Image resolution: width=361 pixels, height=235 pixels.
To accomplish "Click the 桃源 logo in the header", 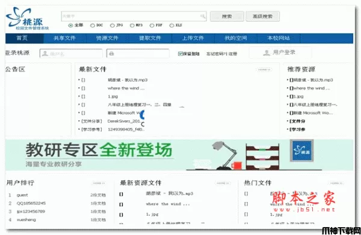I will coord(28,19).
